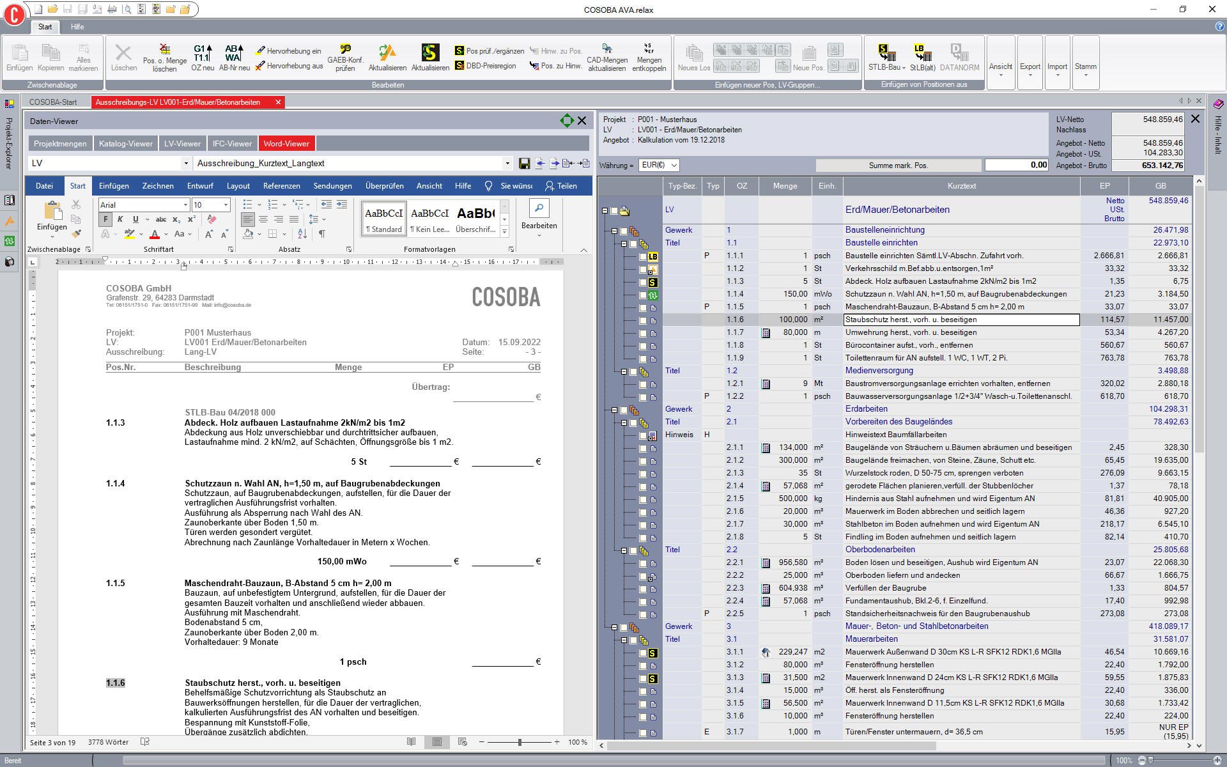Click calculator icon in row 1.1.7
Viewport: 1227px width, 767px height.
pyautogui.click(x=766, y=333)
